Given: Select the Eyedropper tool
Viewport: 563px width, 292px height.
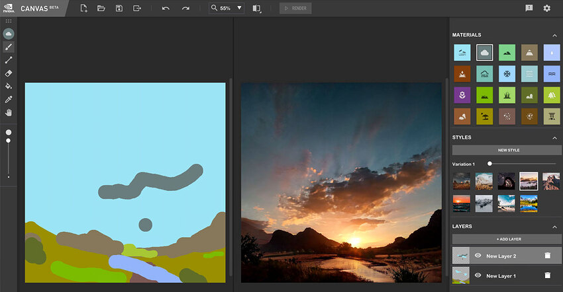Looking at the screenshot, I should coord(9,99).
